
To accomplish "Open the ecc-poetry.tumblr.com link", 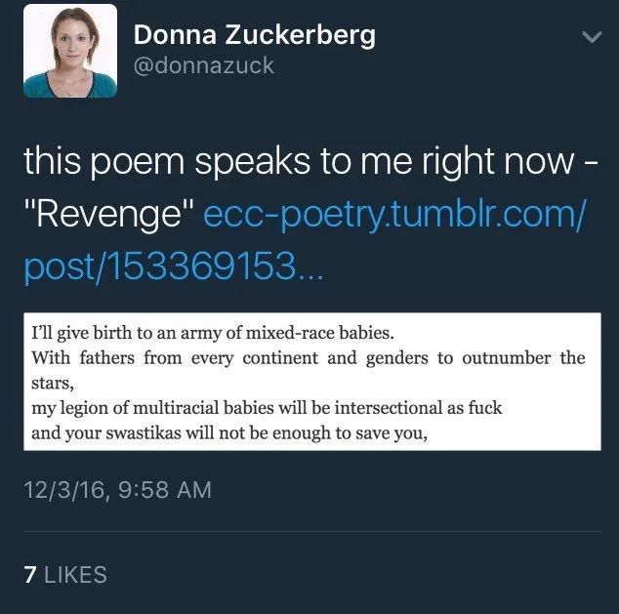I will click(393, 213).
